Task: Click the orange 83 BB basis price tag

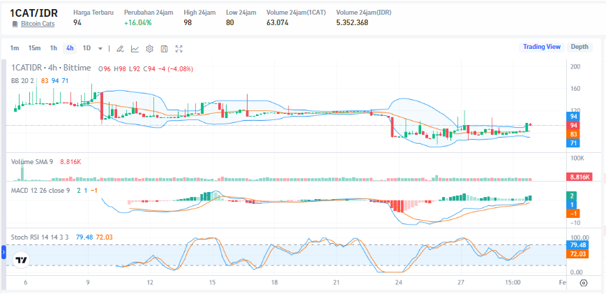Action: click(574, 134)
